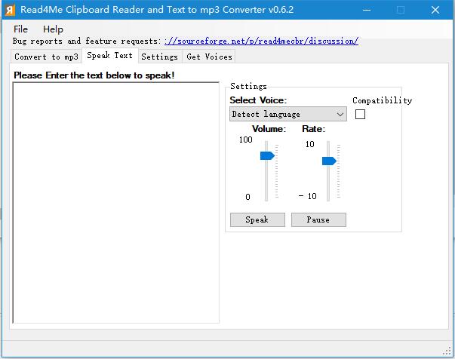Expand the Select Voice dropdown
This screenshot has height=359, width=455.
point(287,114)
